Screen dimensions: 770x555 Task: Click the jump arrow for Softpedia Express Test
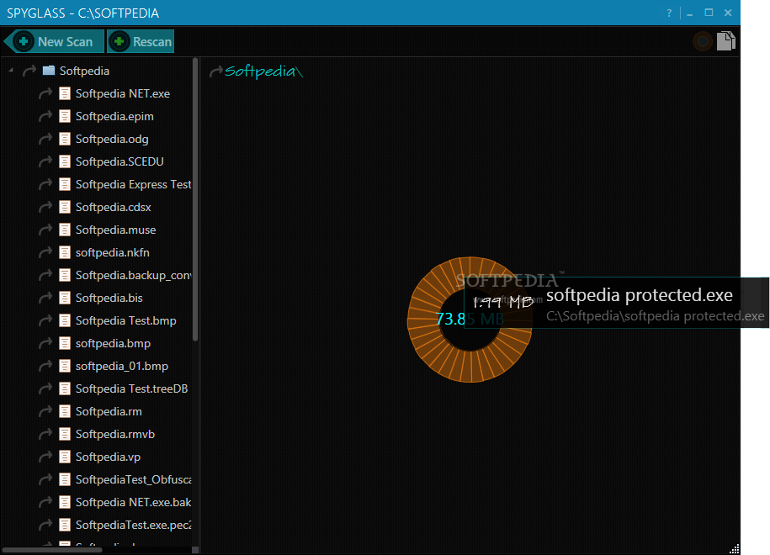(x=45, y=184)
